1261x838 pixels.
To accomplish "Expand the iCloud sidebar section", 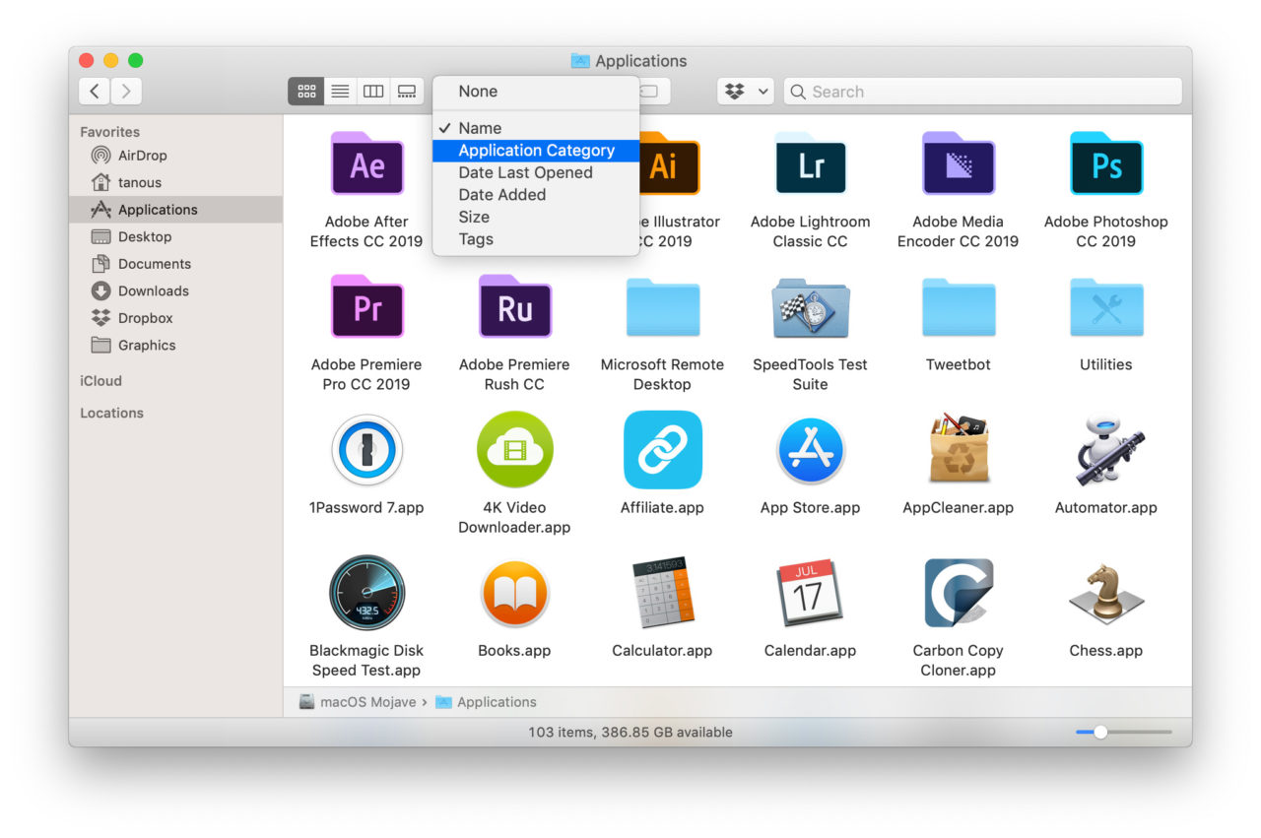I will point(100,381).
